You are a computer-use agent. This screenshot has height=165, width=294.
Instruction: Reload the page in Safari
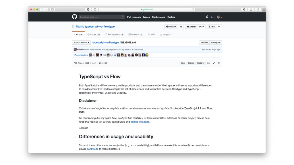coord(194,9)
